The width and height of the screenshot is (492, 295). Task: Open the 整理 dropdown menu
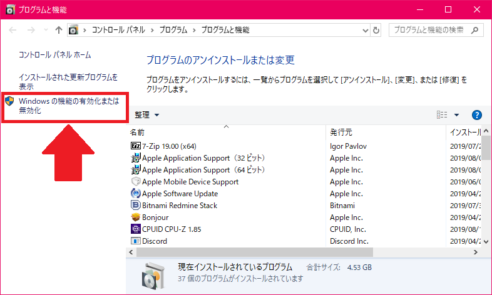[147, 115]
